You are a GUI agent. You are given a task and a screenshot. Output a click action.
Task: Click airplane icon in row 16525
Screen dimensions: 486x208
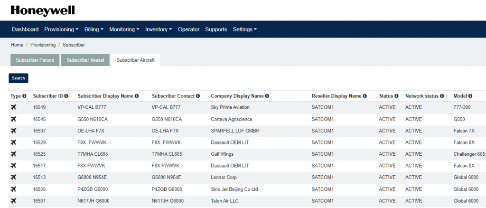pyautogui.click(x=13, y=154)
